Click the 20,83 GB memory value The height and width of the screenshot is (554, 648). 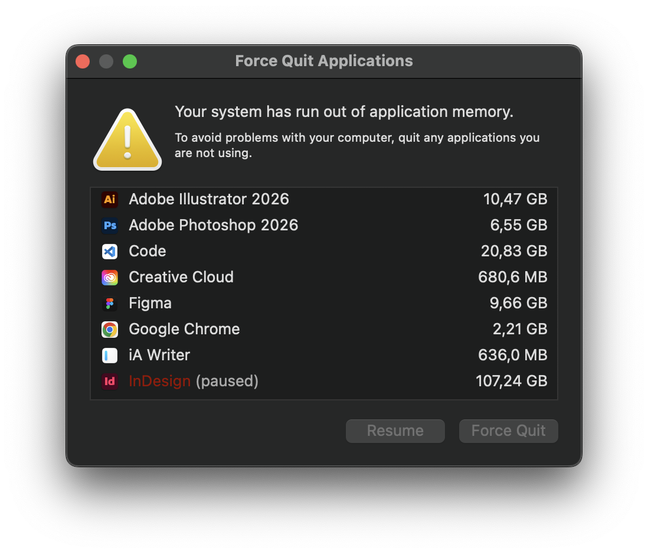(x=513, y=252)
